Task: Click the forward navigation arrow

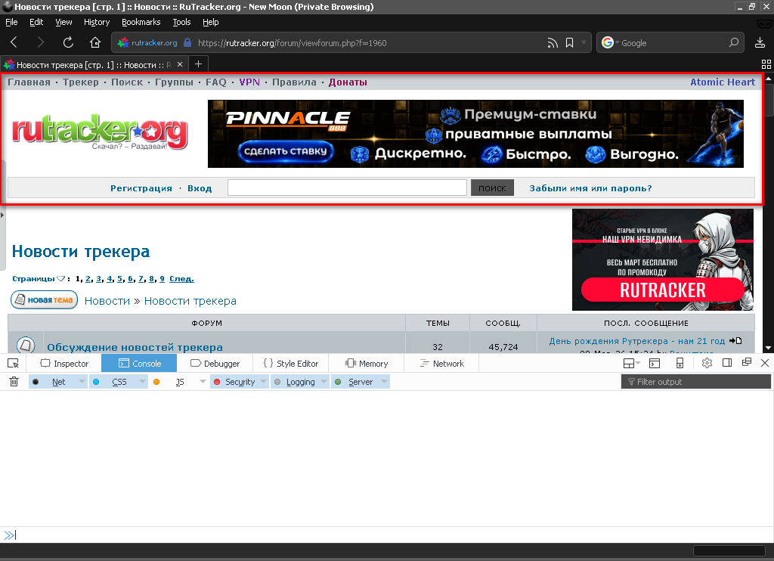Action: [x=41, y=42]
